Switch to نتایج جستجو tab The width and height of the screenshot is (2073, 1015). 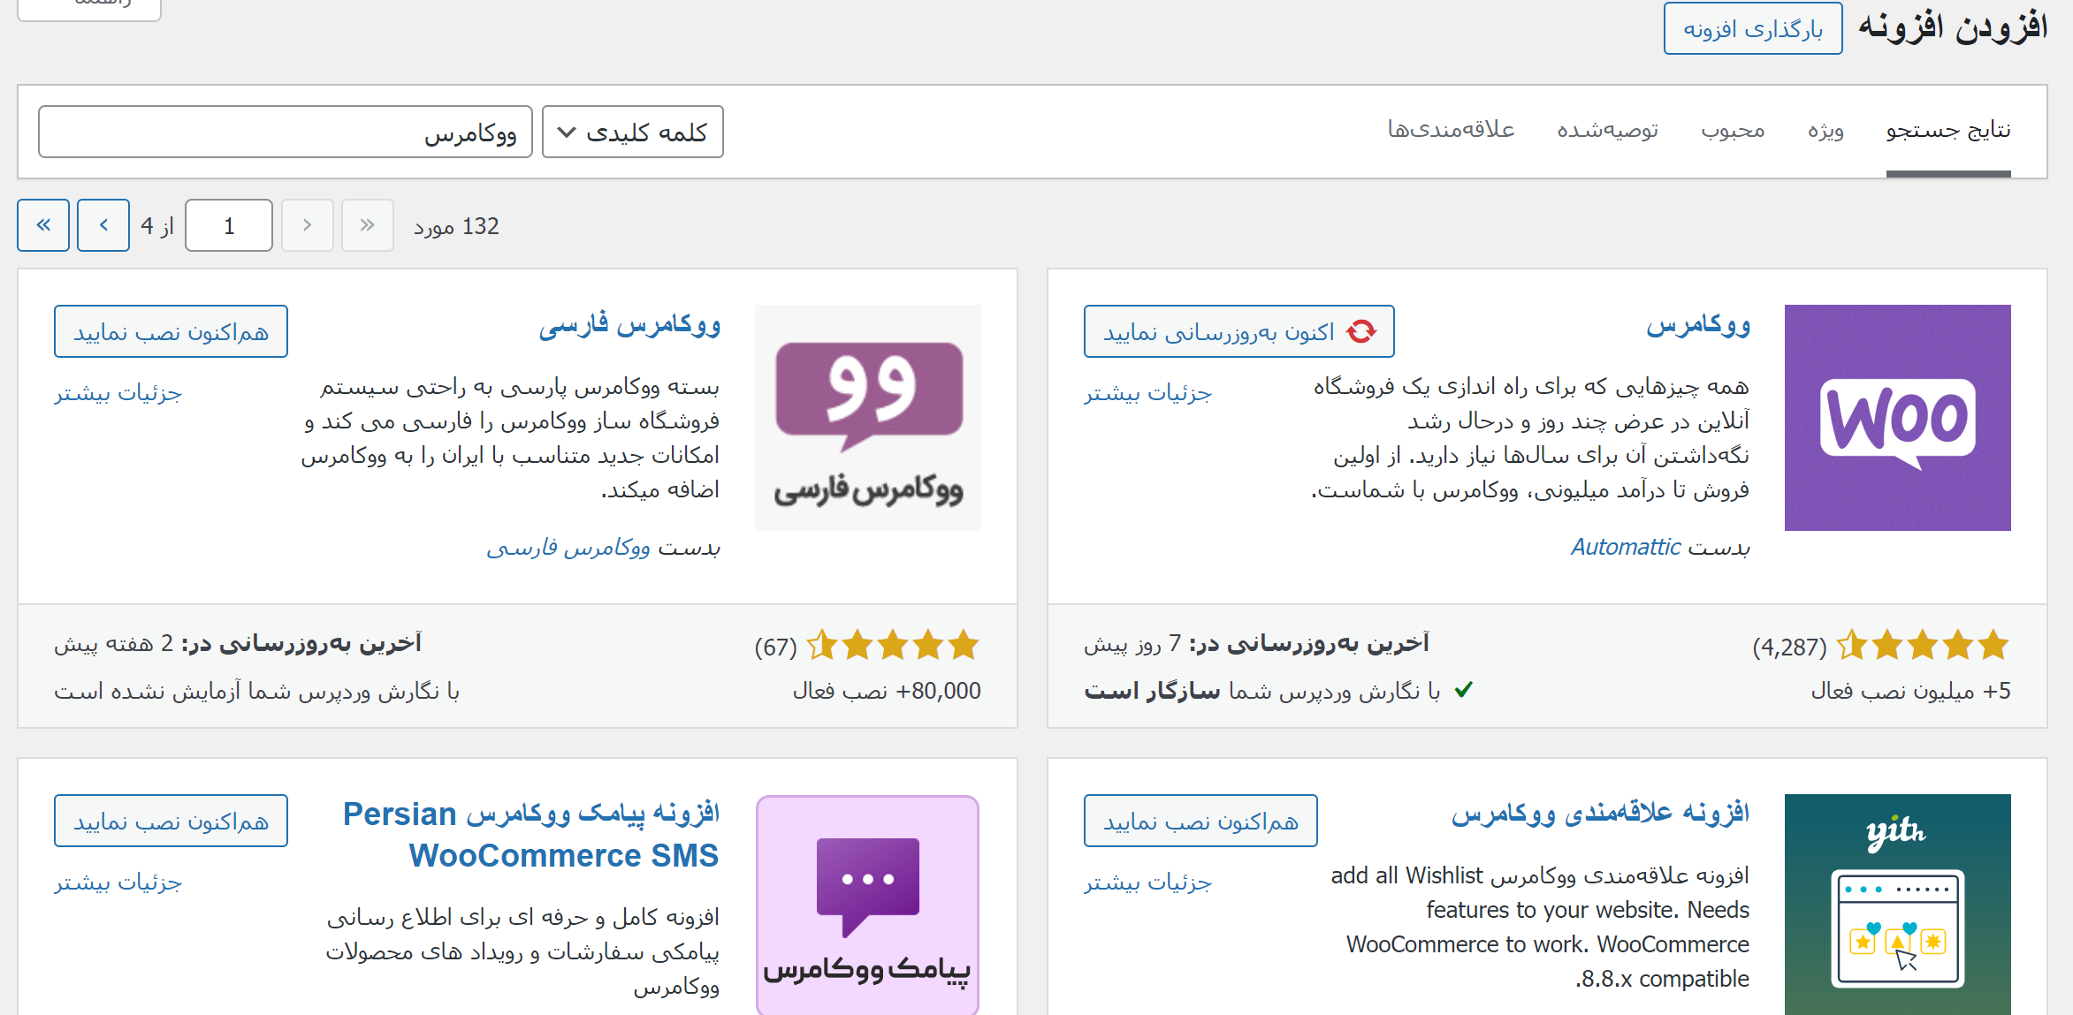tap(1948, 130)
